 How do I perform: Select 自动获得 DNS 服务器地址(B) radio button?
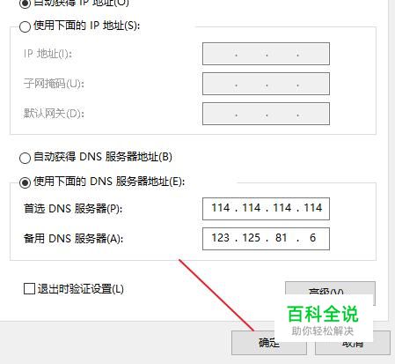(25, 158)
